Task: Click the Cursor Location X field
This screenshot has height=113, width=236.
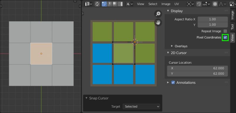Action: coord(197,68)
